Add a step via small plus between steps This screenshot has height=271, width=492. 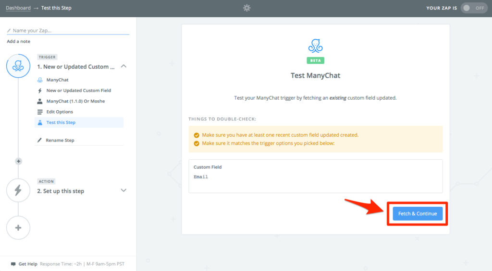[x=19, y=161]
